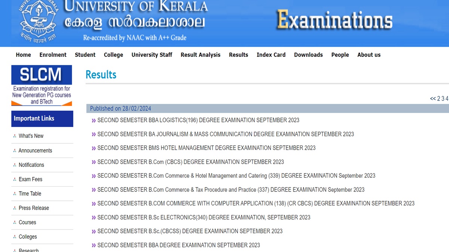Open the Exam Fees link
The image size is (449, 252).
pos(30,179)
